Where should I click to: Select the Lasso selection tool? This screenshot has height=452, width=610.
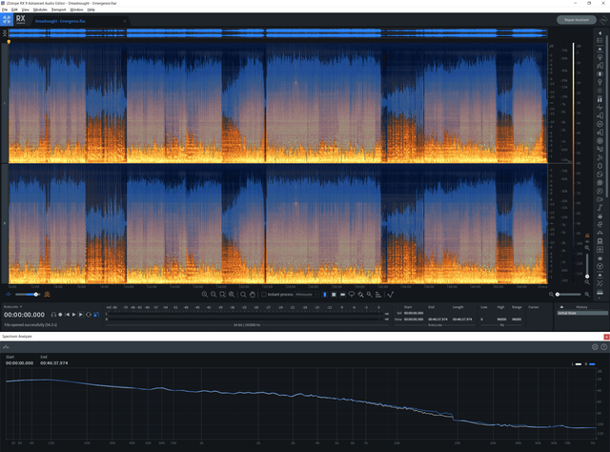point(352,295)
